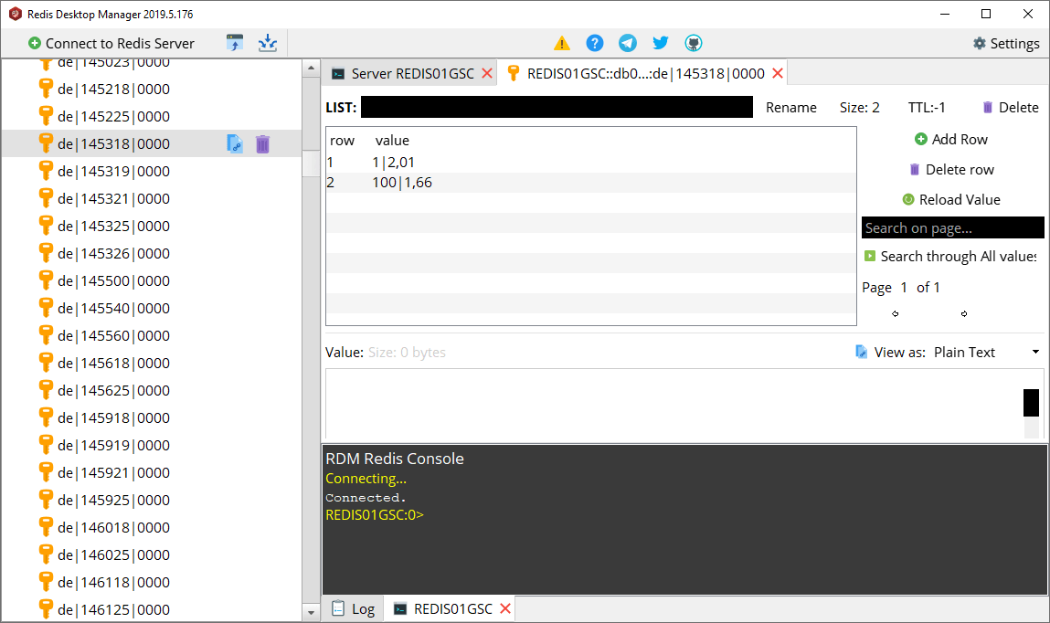Select key de|145325|0000 in tree
The image size is (1050, 623).
tap(113, 227)
